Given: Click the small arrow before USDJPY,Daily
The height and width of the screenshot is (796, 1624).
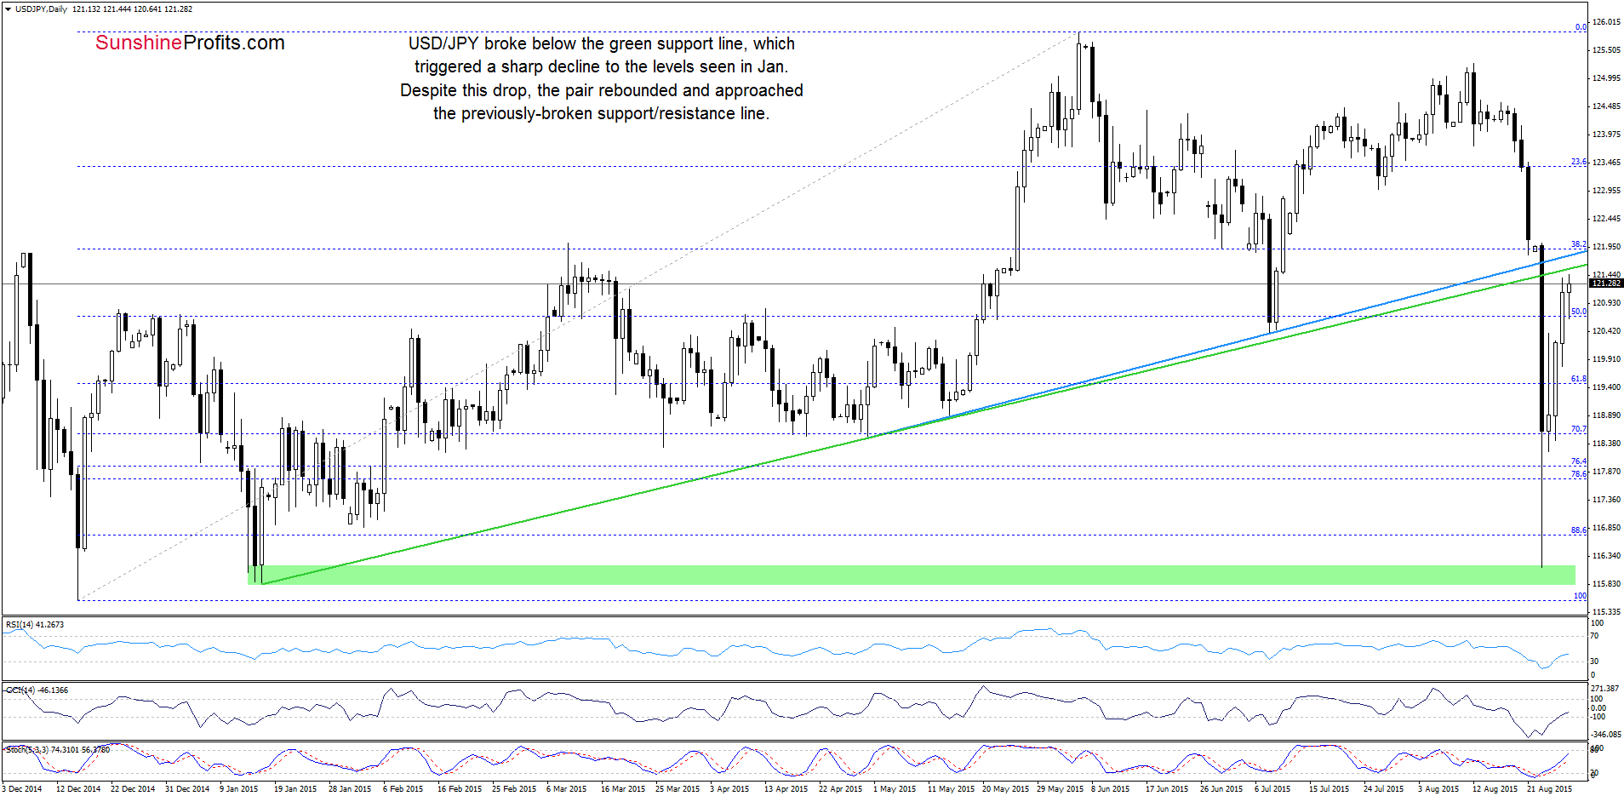Looking at the screenshot, I should click(x=8, y=9).
